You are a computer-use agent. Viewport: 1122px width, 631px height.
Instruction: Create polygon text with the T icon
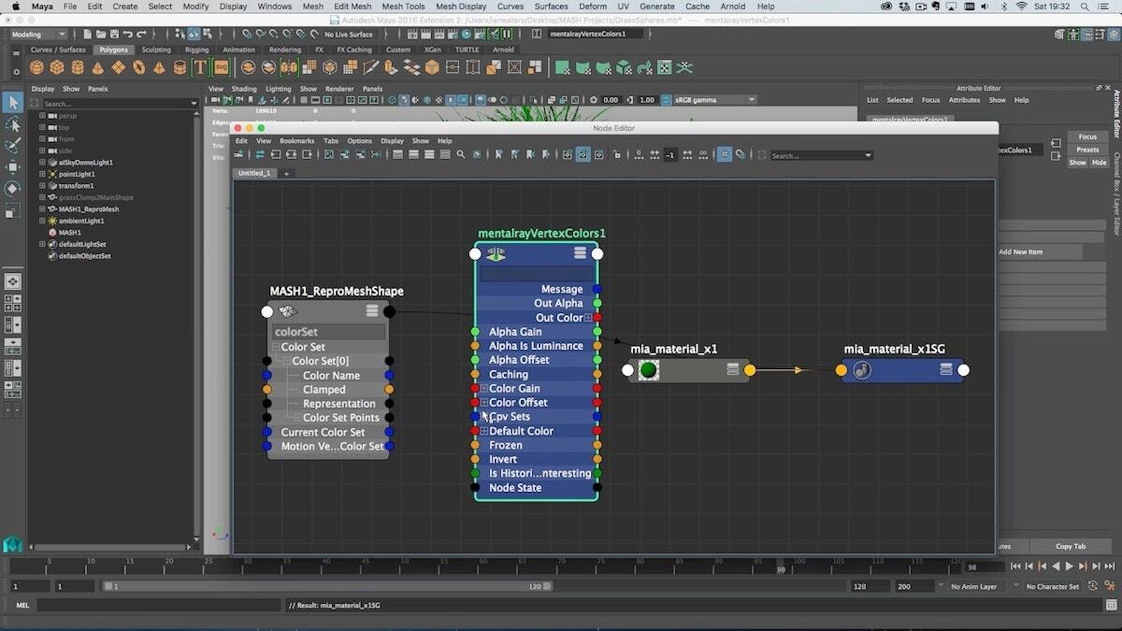point(200,67)
